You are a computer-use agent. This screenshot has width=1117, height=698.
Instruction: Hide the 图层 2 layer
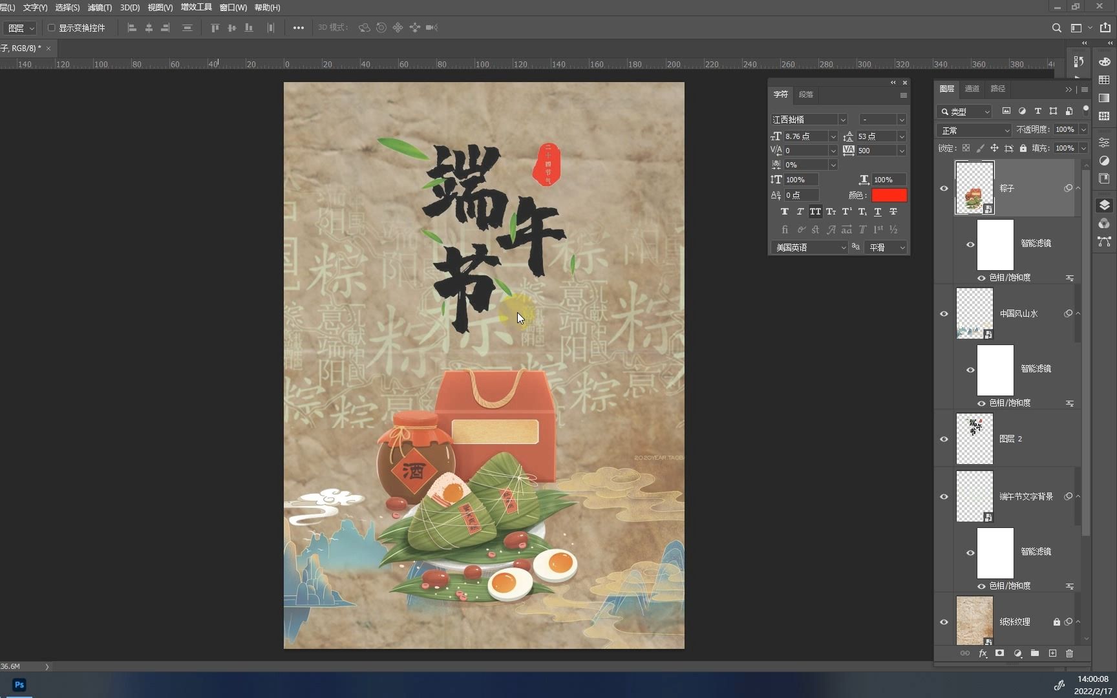pyautogui.click(x=944, y=439)
